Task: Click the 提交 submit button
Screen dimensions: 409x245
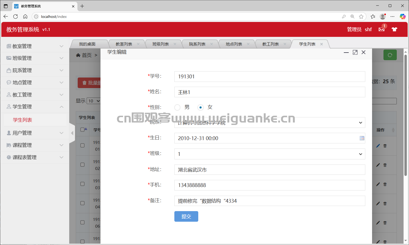Action: click(186, 217)
